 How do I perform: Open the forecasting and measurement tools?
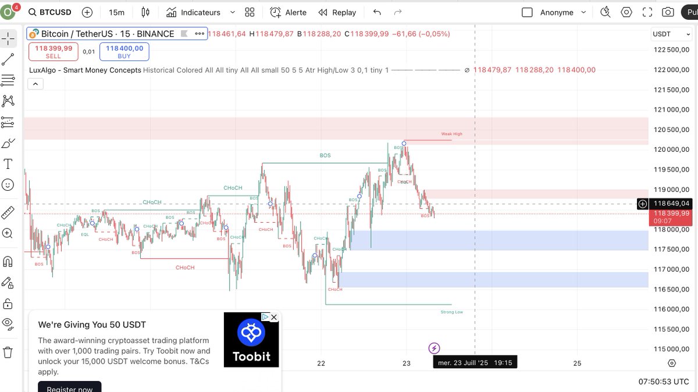tap(8, 122)
